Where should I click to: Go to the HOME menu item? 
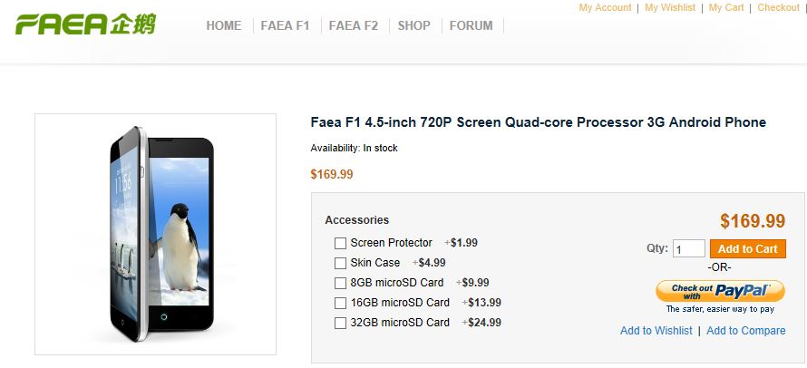coord(224,25)
